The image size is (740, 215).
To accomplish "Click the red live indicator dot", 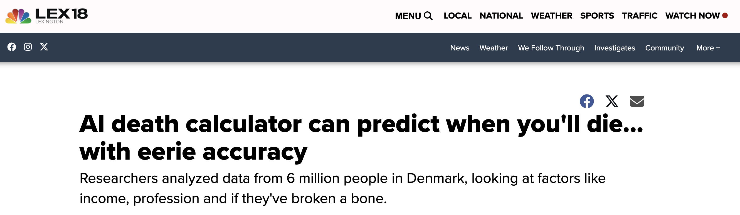I will pyautogui.click(x=725, y=16).
